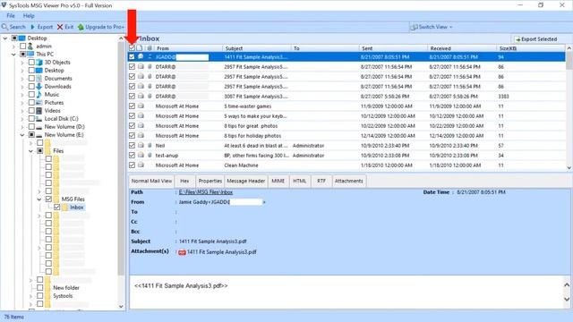
Task: Expand the admin tree node
Action: [14, 46]
